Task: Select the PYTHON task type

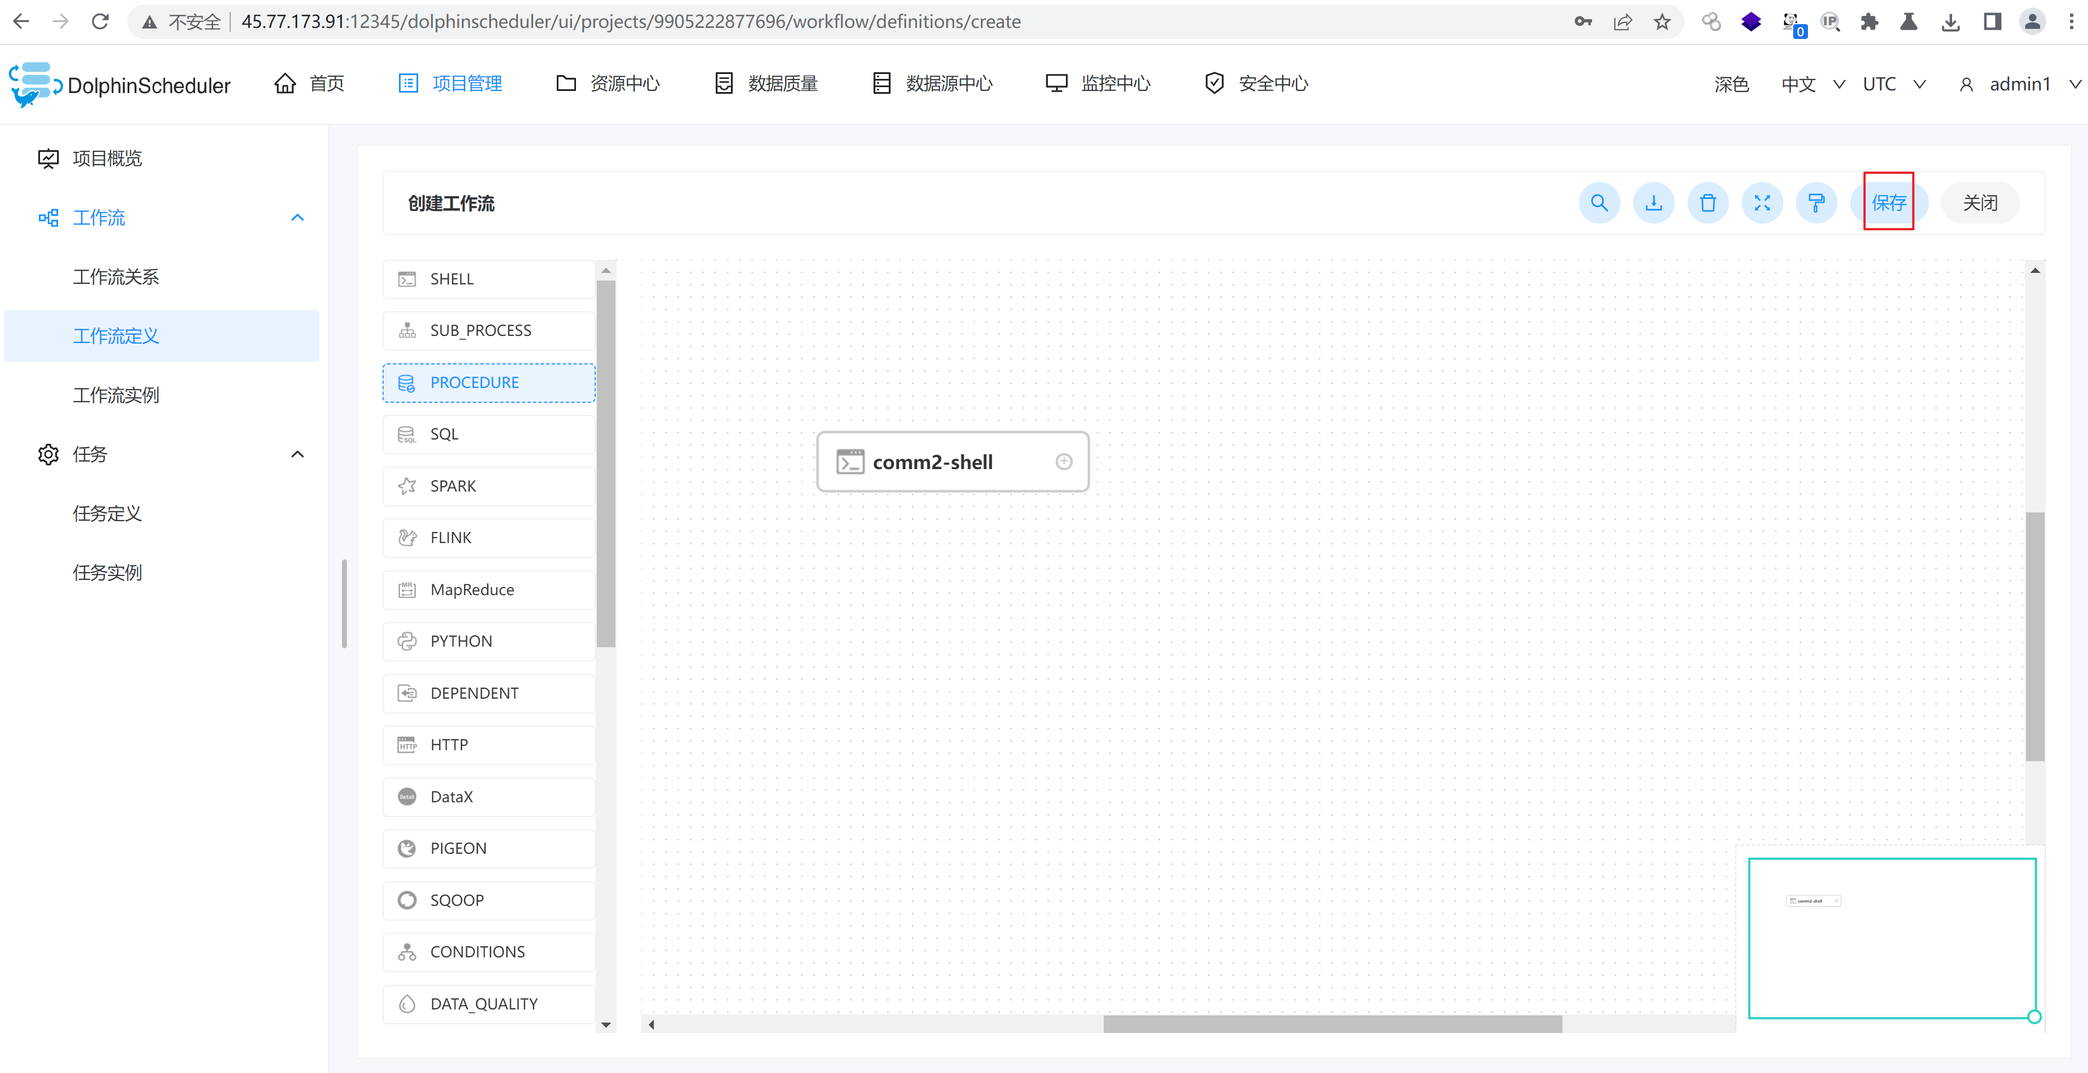Action: (x=488, y=641)
